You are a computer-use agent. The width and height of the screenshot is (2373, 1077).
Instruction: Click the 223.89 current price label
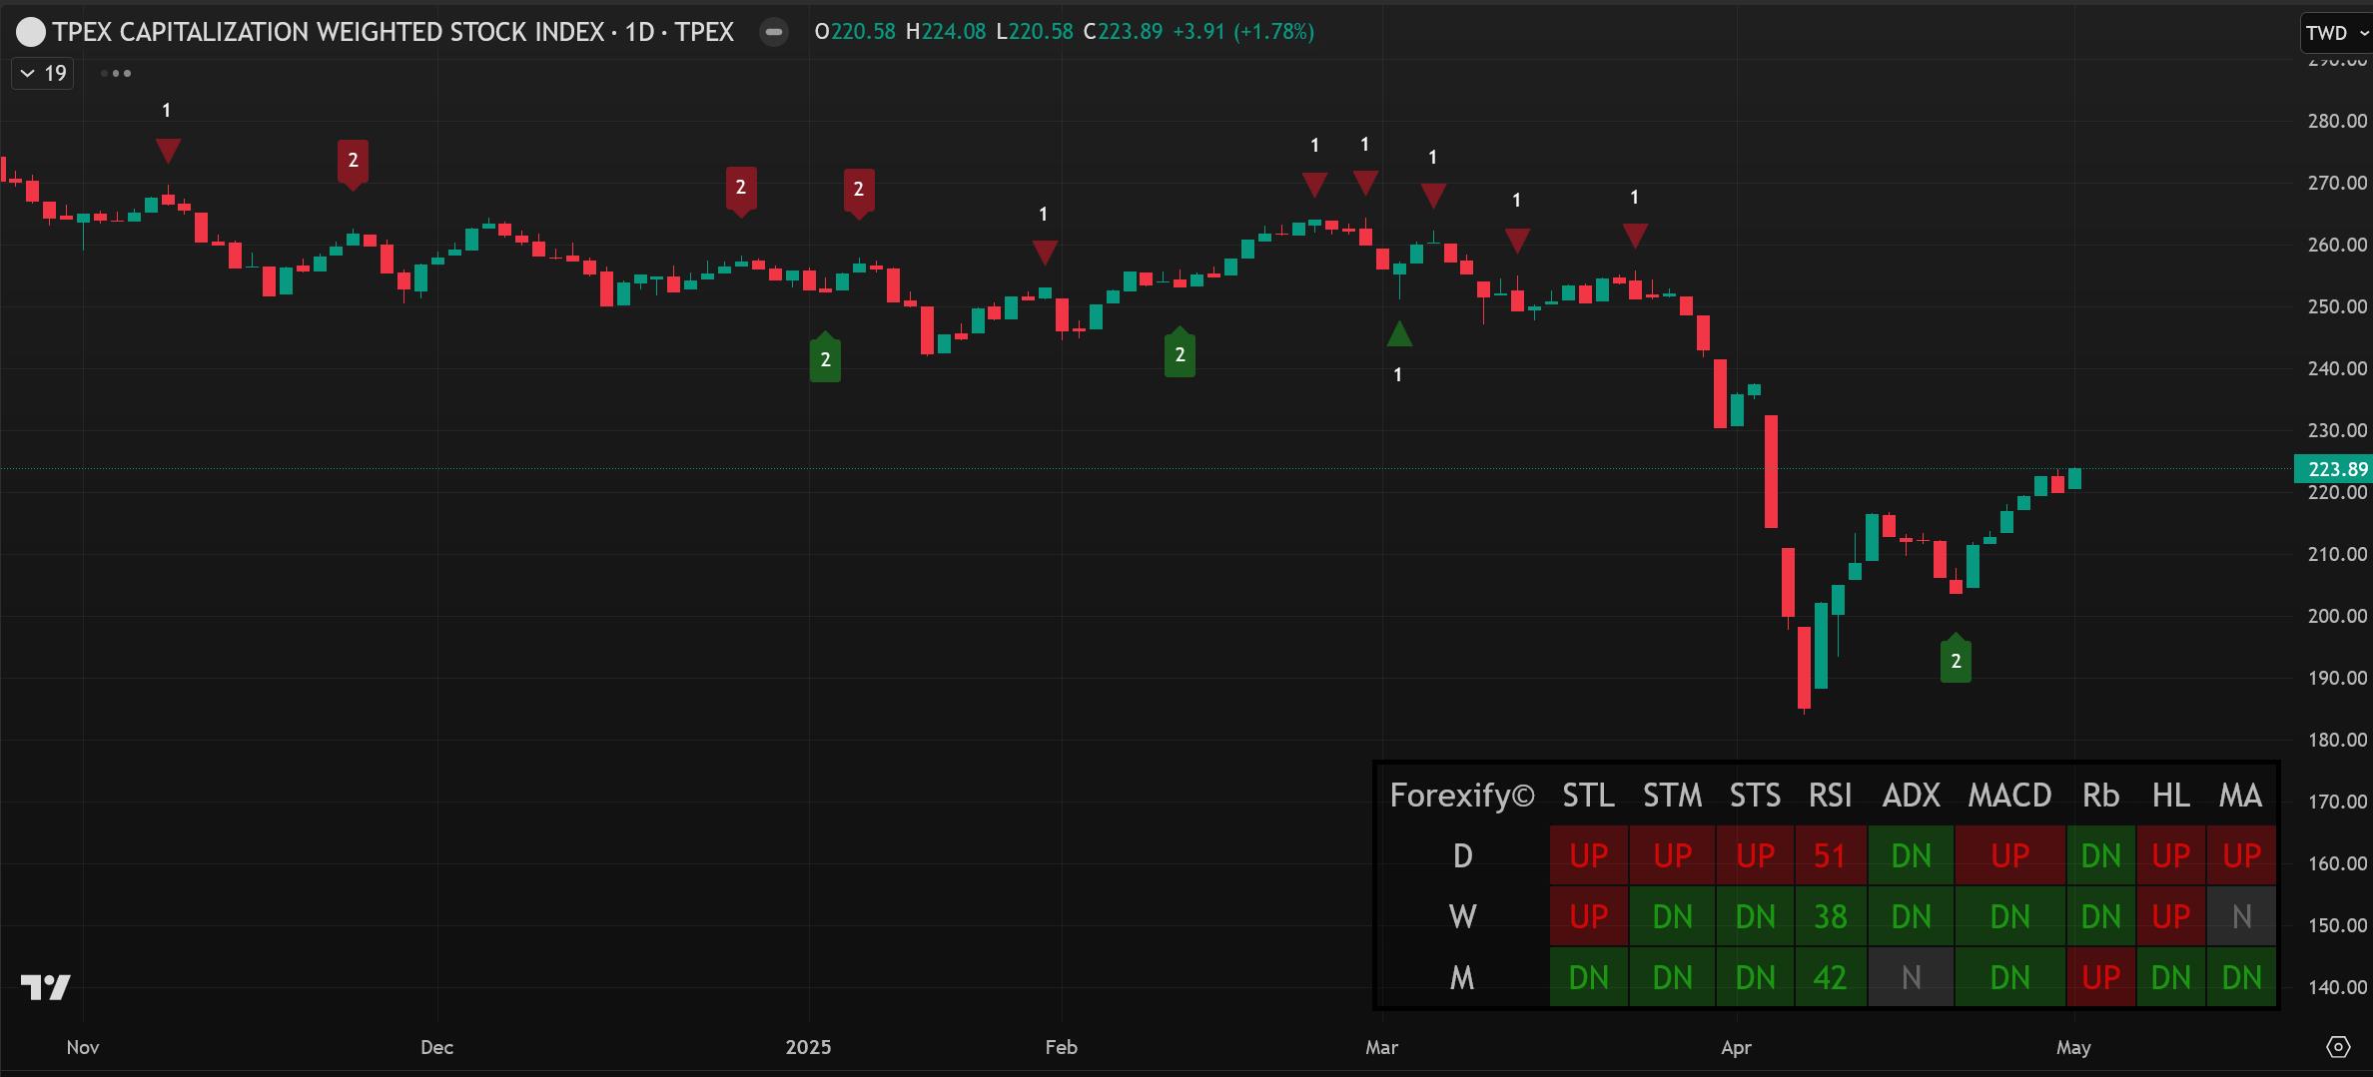[x=2332, y=469]
